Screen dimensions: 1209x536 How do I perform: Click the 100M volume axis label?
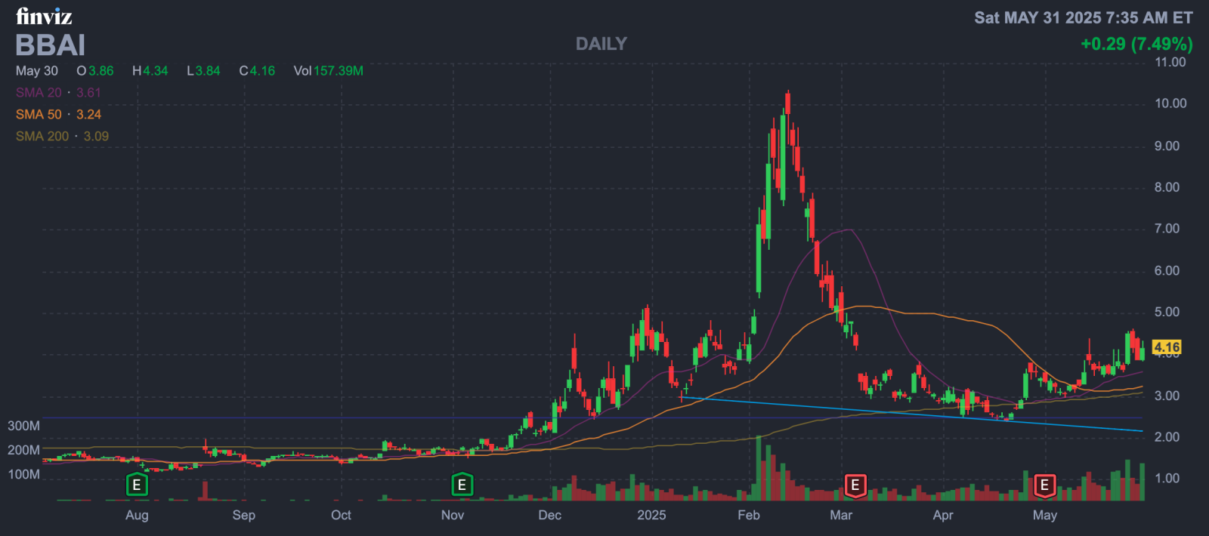click(x=23, y=474)
